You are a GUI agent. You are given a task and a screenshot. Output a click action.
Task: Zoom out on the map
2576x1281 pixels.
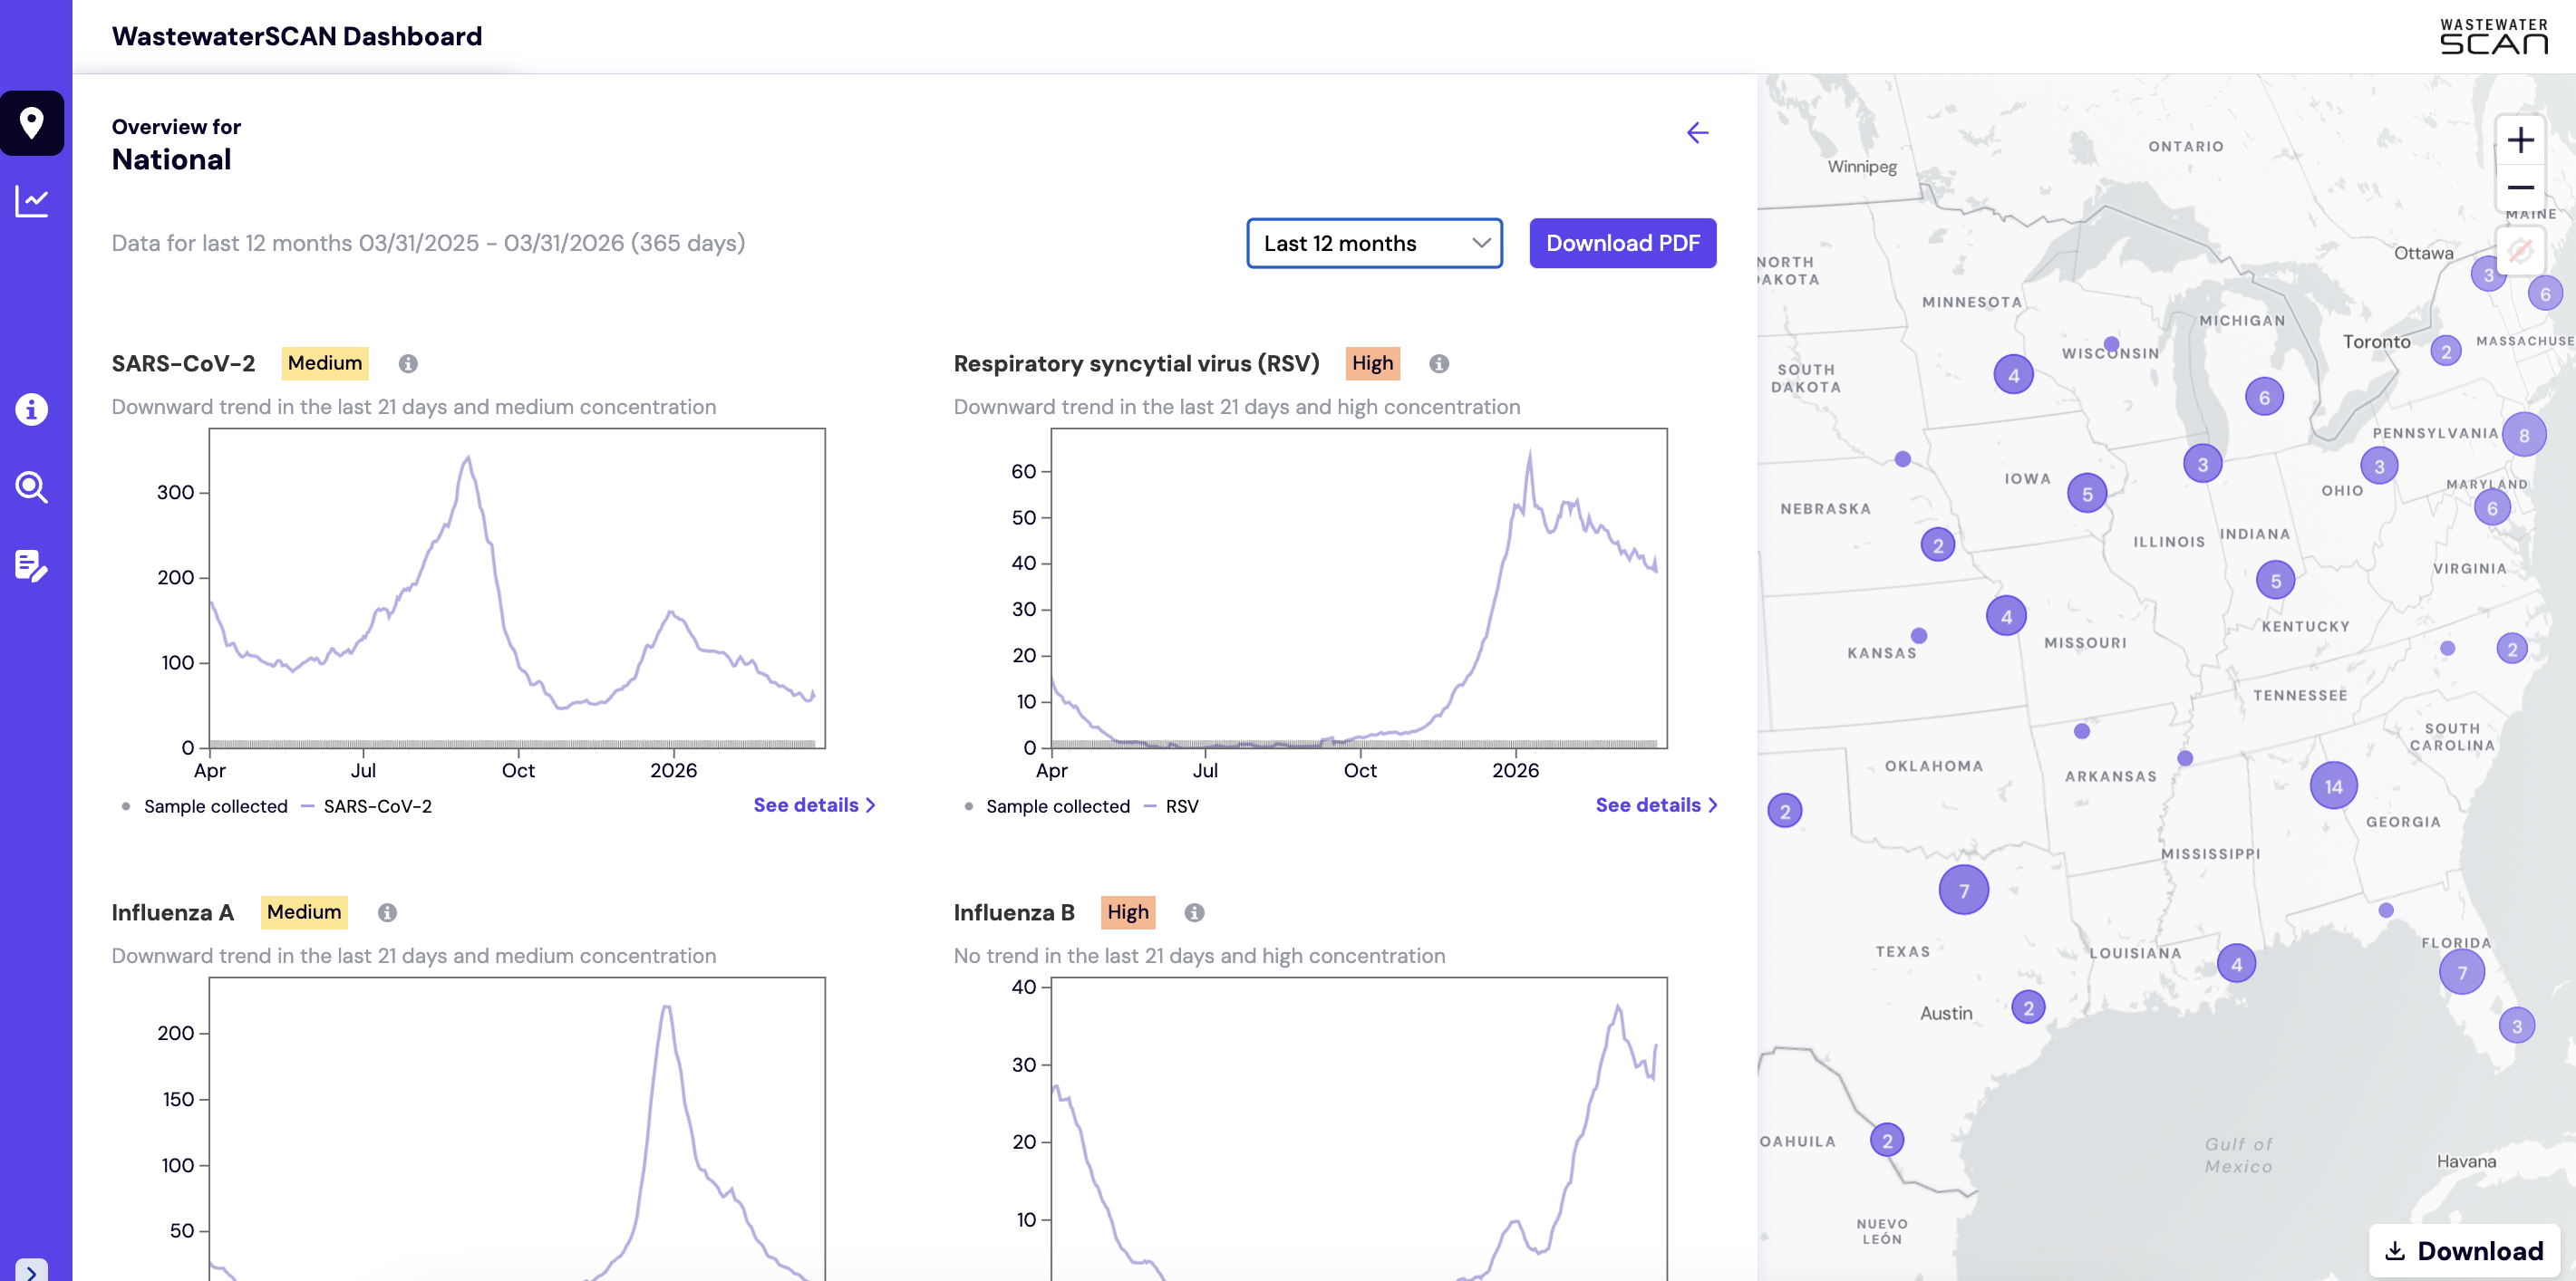pos(2520,188)
